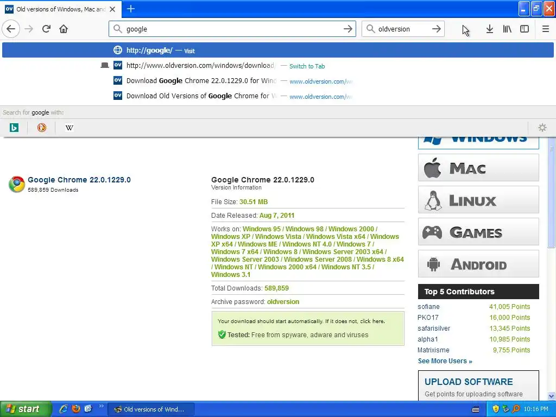Click contributor alpha1

(x=427, y=339)
